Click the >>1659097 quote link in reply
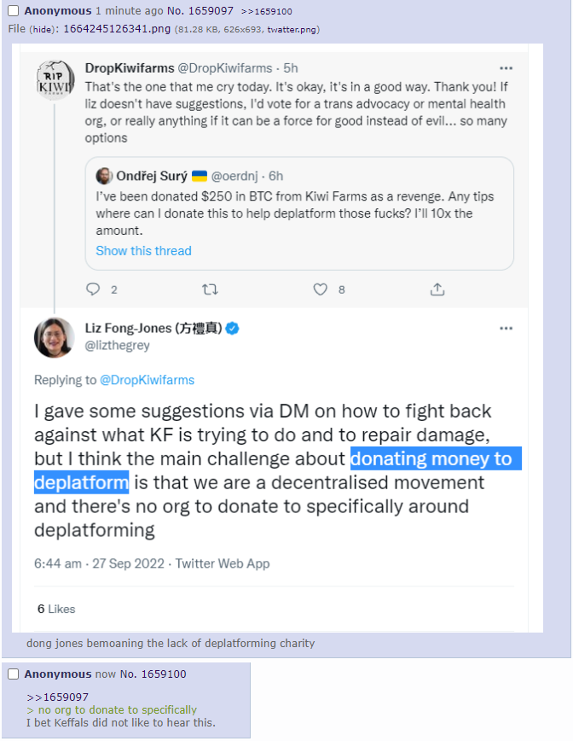 pos(57,697)
